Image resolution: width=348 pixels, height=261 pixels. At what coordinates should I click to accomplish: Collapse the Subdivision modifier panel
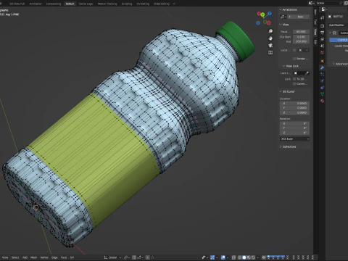point(331,33)
